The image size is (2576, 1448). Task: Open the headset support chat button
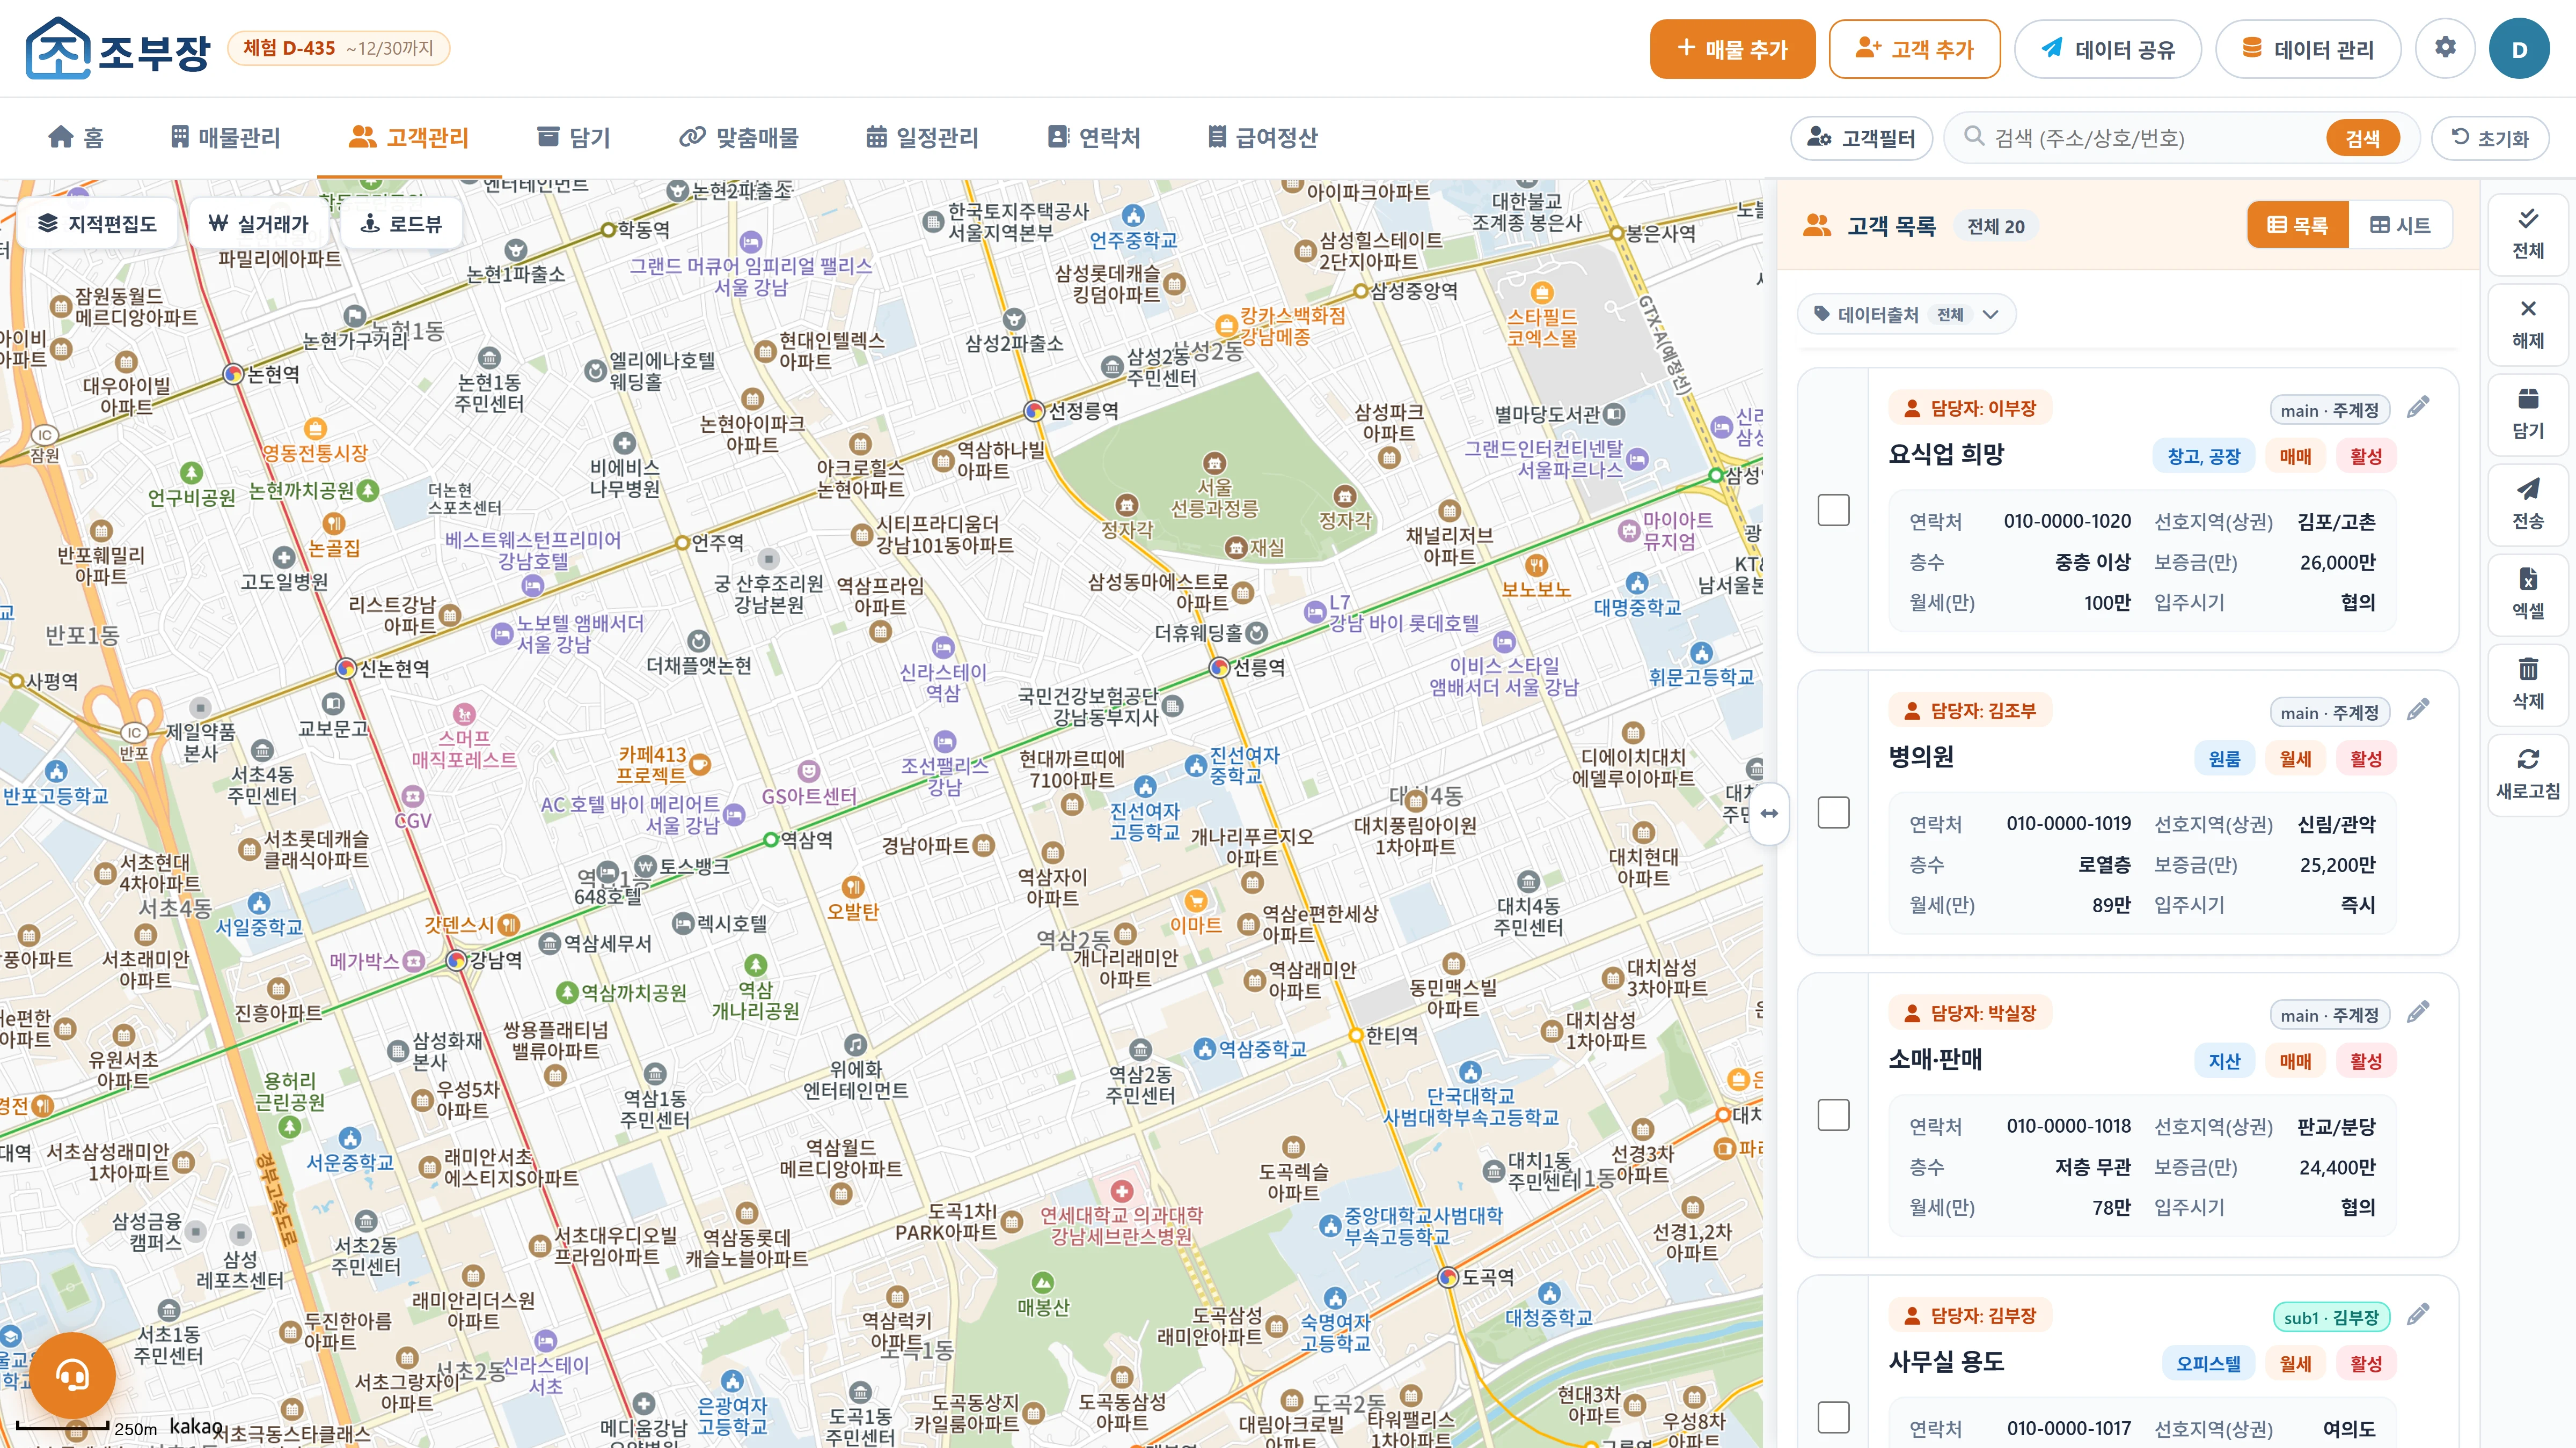coord(72,1376)
